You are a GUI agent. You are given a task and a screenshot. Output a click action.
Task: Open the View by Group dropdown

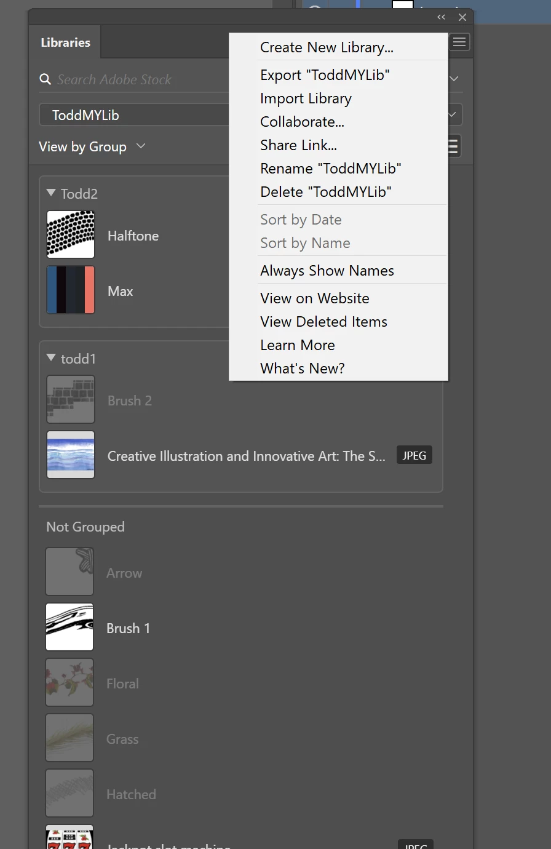click(x=92, y=146)
